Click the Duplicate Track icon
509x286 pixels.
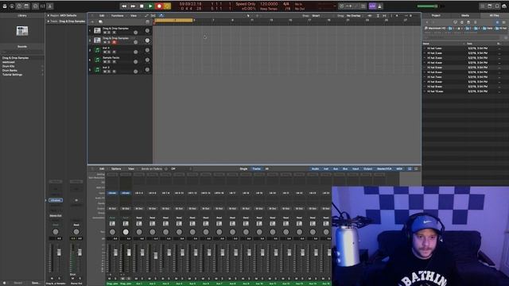100,21
